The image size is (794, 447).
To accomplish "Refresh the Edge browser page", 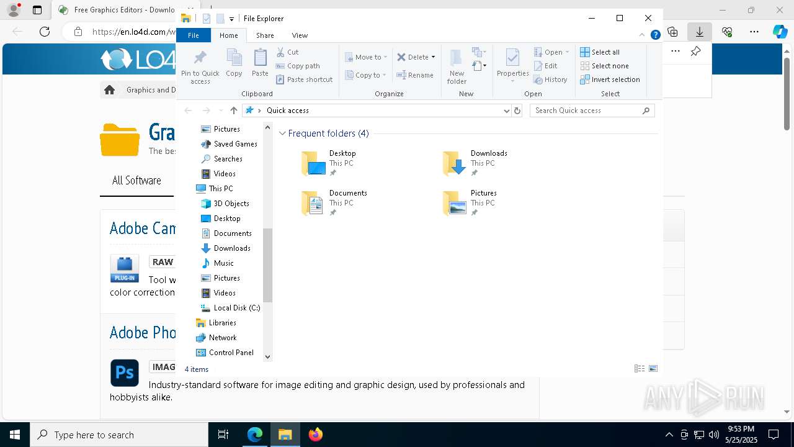I will tap(45, 32).
